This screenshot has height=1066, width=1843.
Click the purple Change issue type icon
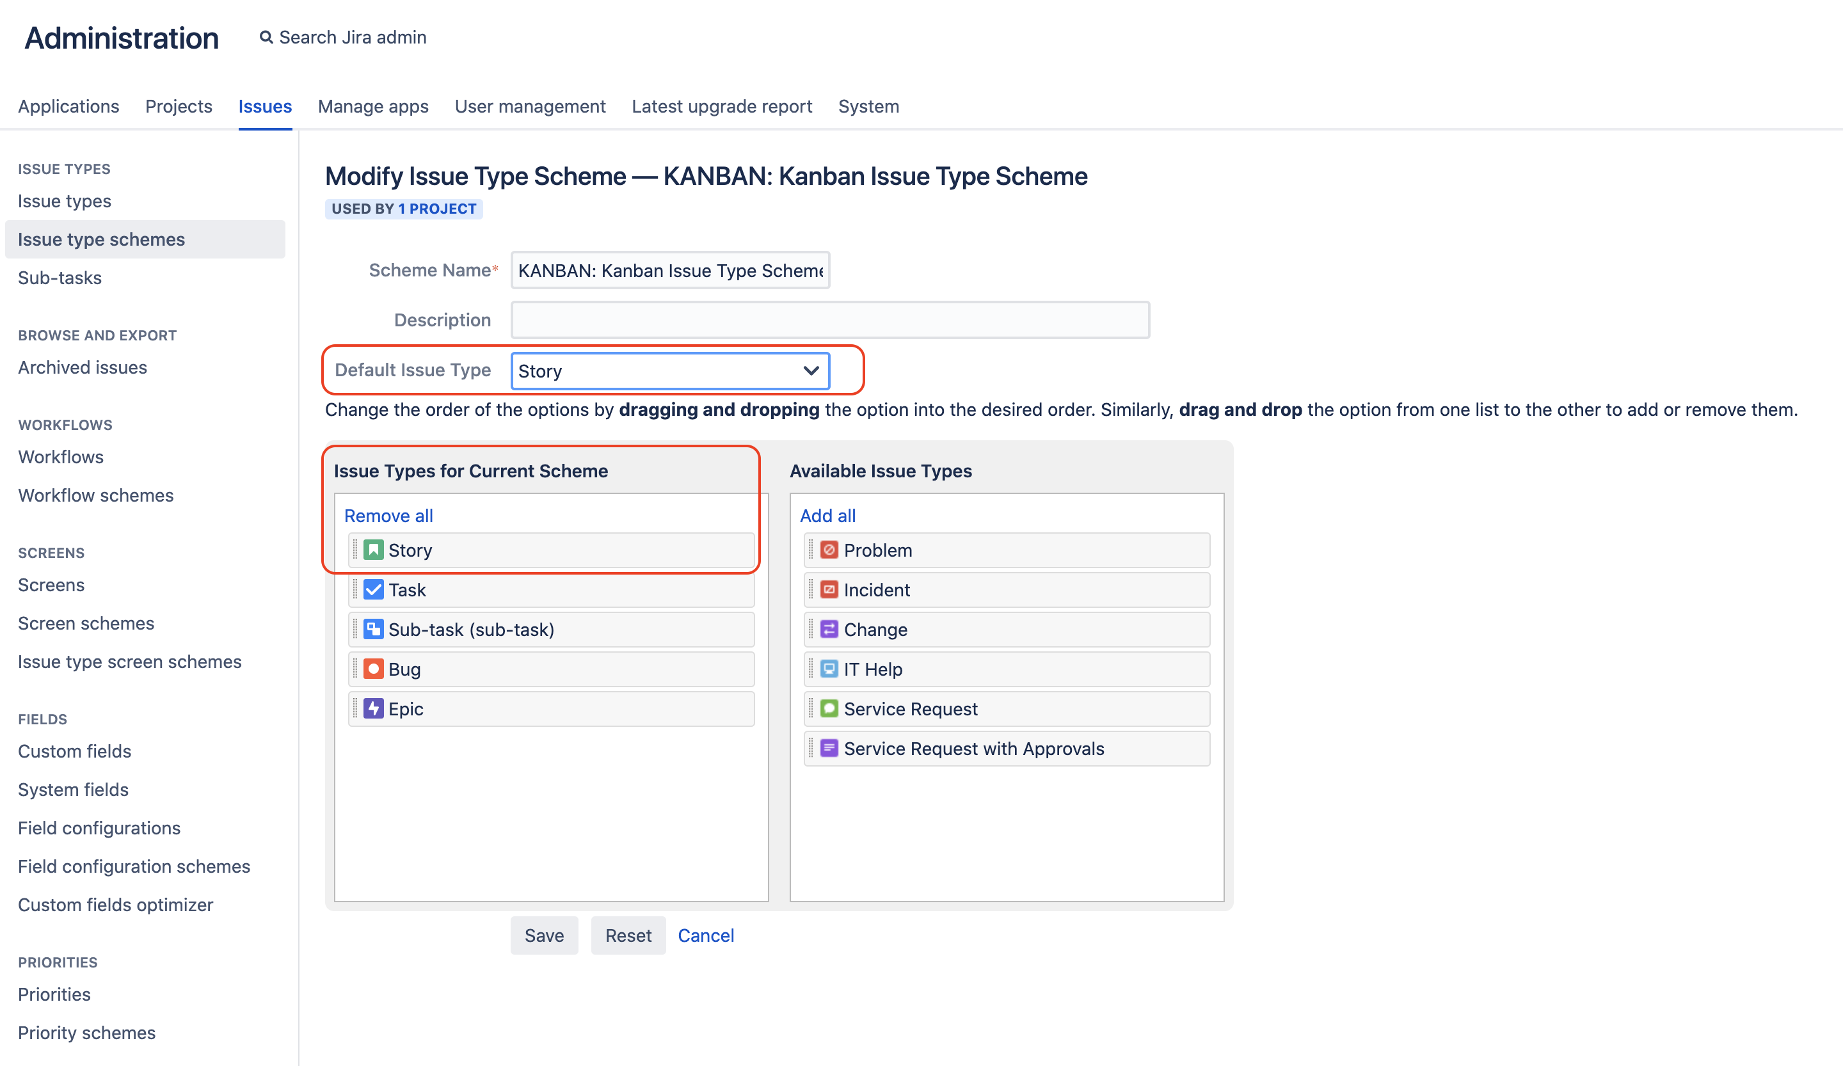point(829,629)
